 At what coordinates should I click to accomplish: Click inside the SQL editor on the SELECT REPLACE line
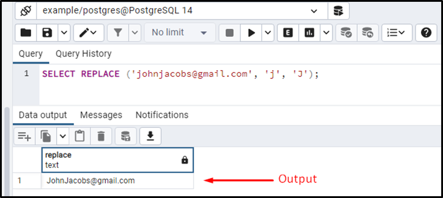pos(180,74)
